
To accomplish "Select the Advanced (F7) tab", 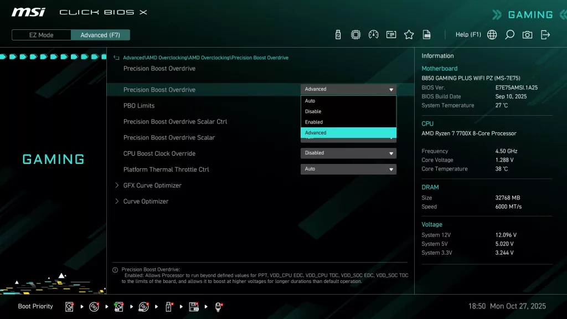I will (x=100, y=34).
